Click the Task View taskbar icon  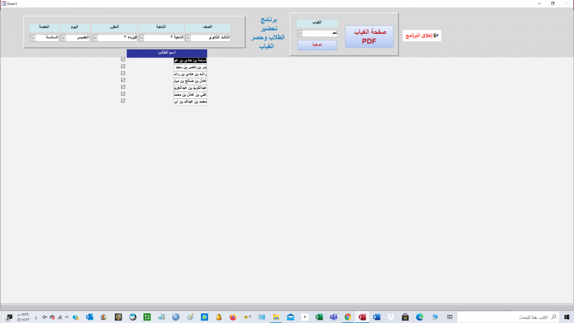click(450, 317)
